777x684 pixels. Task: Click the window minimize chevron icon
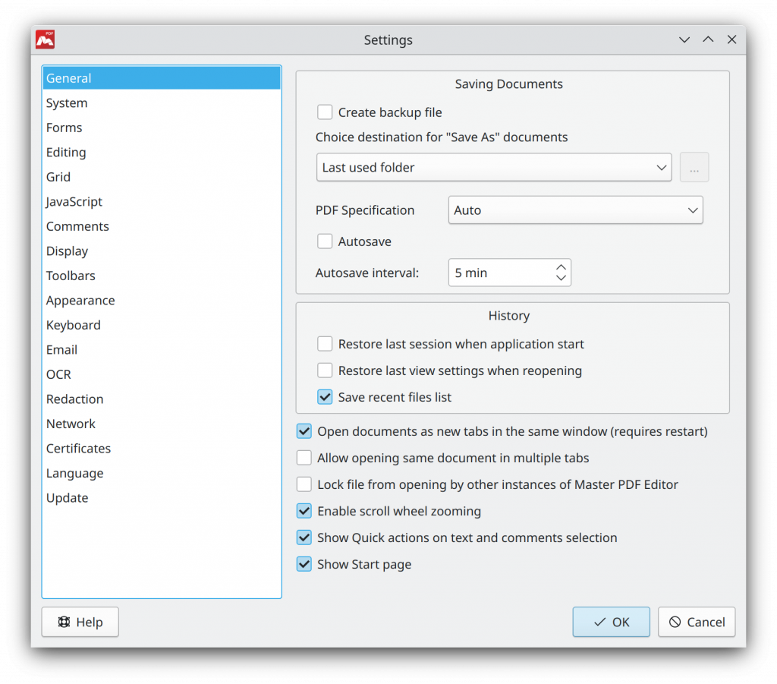pos(684,39)
